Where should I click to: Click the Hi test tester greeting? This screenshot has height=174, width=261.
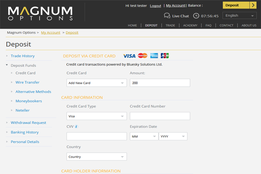[136, 6]
